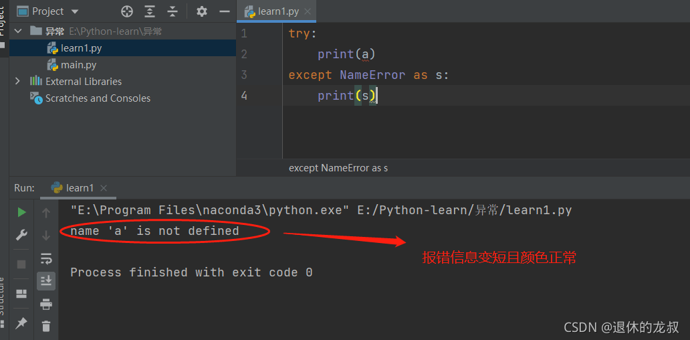
Task: Click 'print(s)' on code line 4
Action: coord(347,96)
